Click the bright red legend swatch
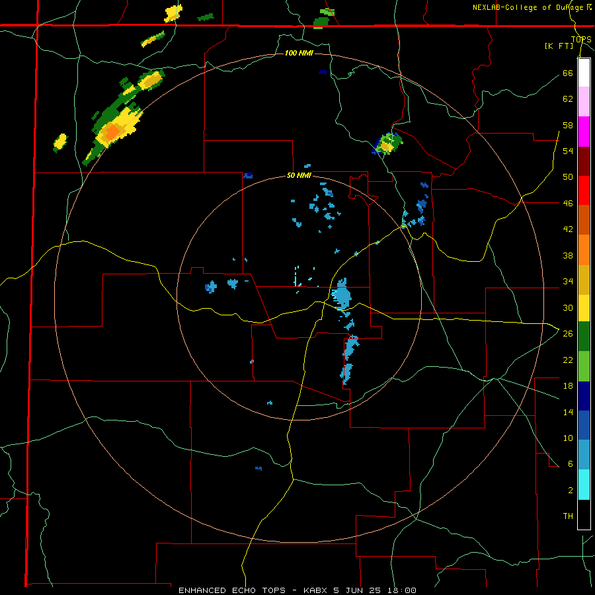595x595 pixels. coord(584,190)
